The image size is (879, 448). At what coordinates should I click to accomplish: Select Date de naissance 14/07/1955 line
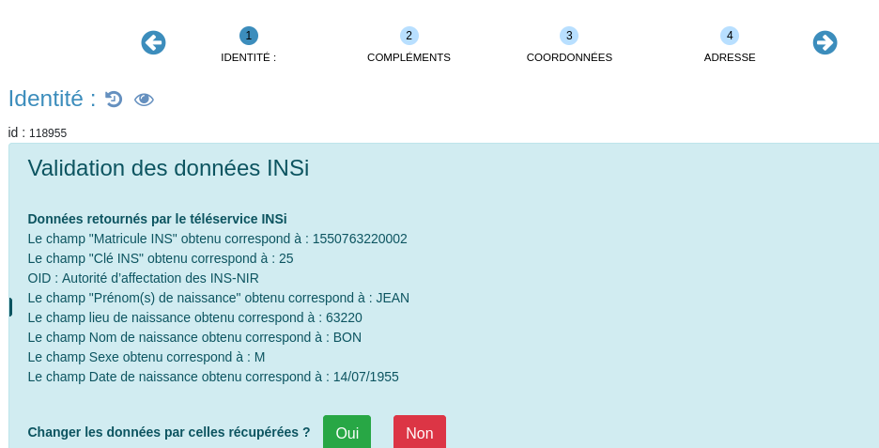[213, 377]
